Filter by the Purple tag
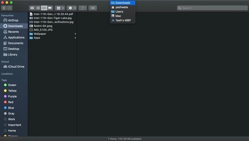The width and height of the screenshot is (249, 141). (14, 96)
